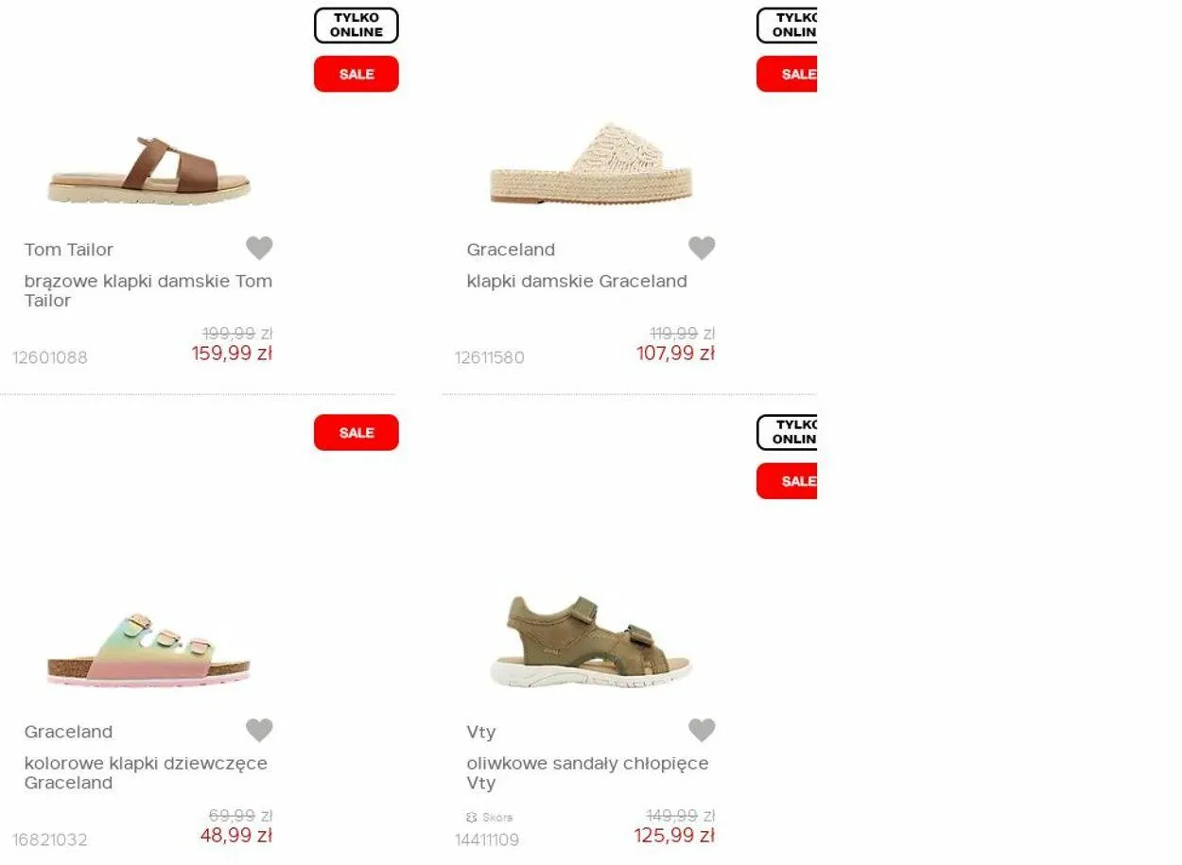Open kolorowe klapki dziewczęce Graceland link
The width and height of the screenshot is (1182, 865).
[x=146, y=772]
